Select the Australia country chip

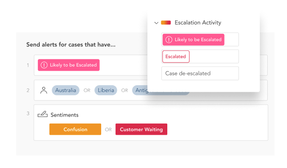coord(66,90)
